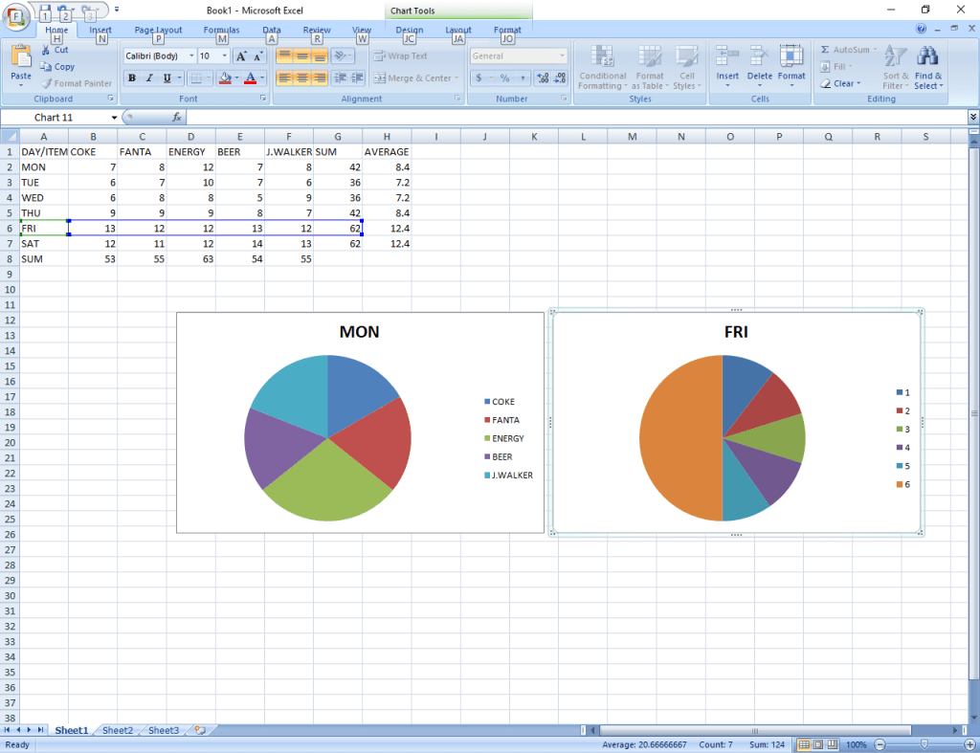Expand the Name Box dropdown arrow

(x=114, y=118)
